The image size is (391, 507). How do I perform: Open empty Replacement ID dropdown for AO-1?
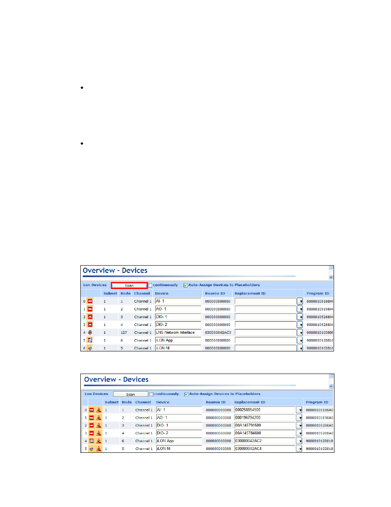pos(300,310)
